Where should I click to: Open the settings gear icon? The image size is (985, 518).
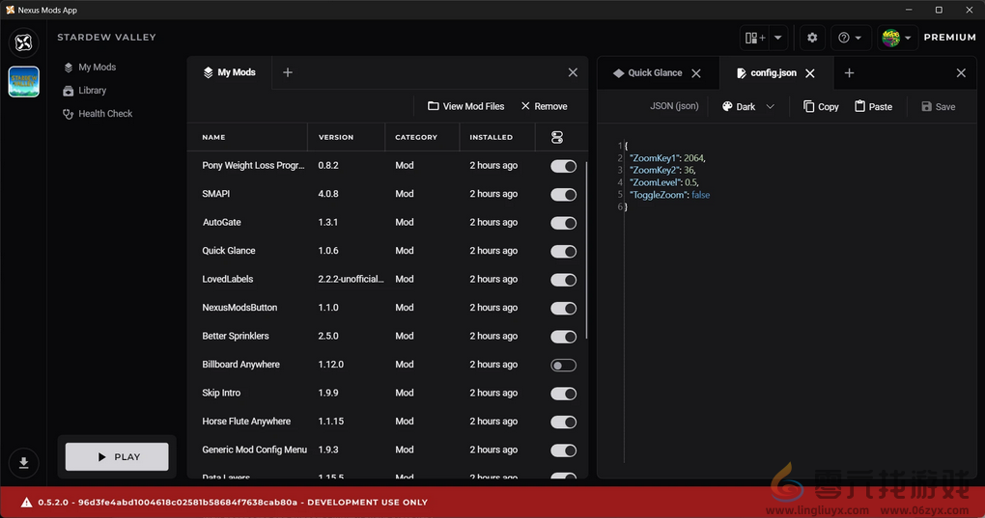click(812, 38)
